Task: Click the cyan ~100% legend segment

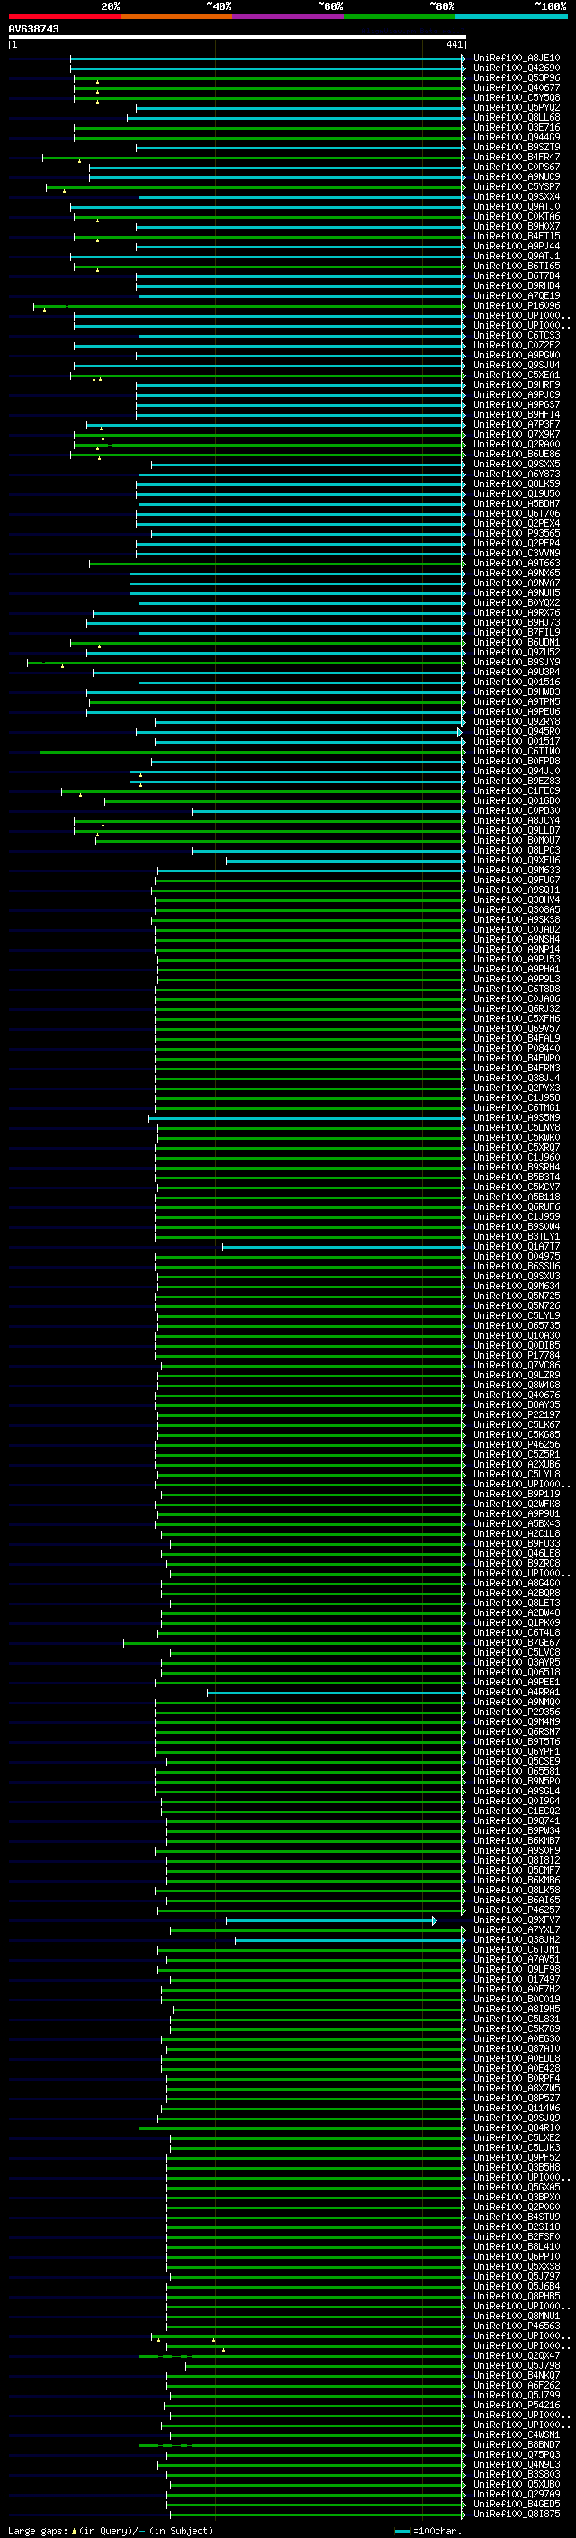Action: [512, 16]
